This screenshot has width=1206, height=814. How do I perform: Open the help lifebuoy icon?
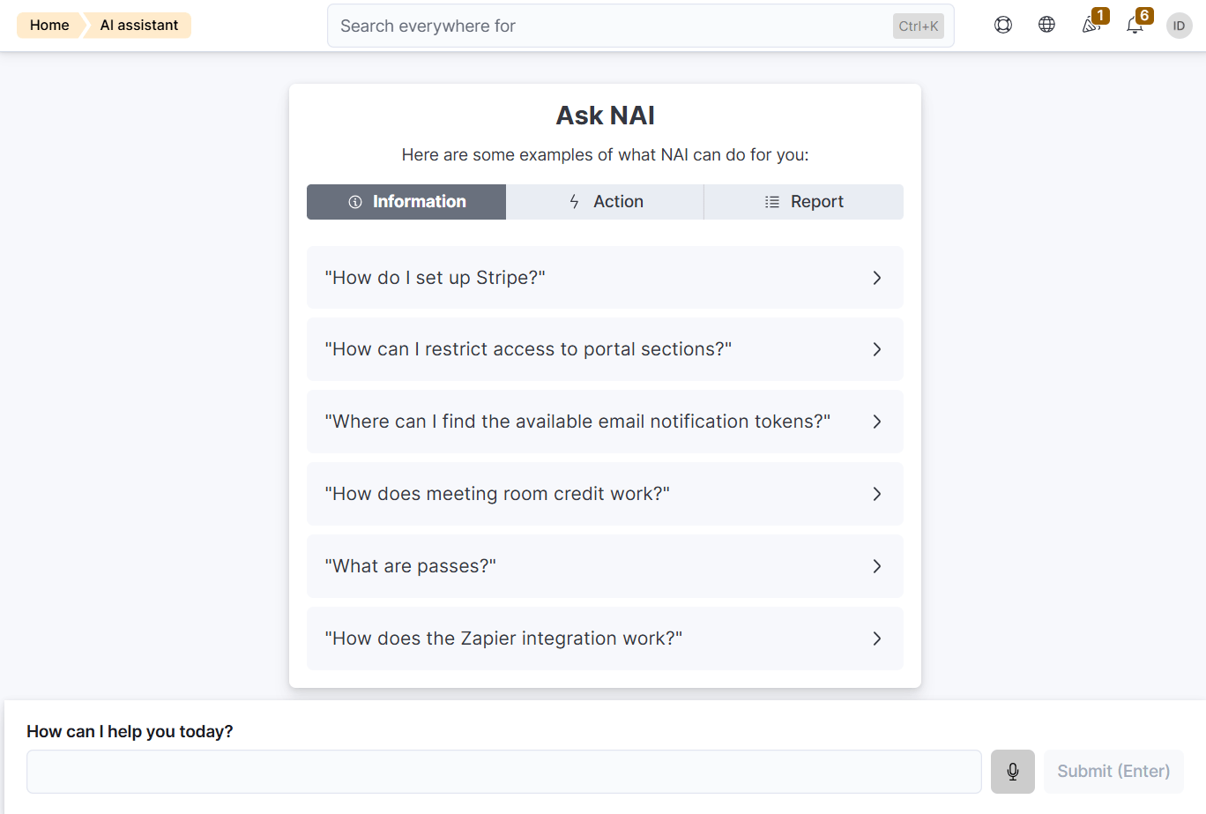(1003, 25)
